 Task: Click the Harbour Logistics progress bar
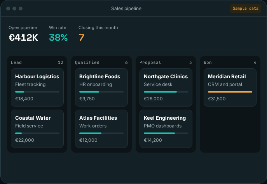pos(37,92)
